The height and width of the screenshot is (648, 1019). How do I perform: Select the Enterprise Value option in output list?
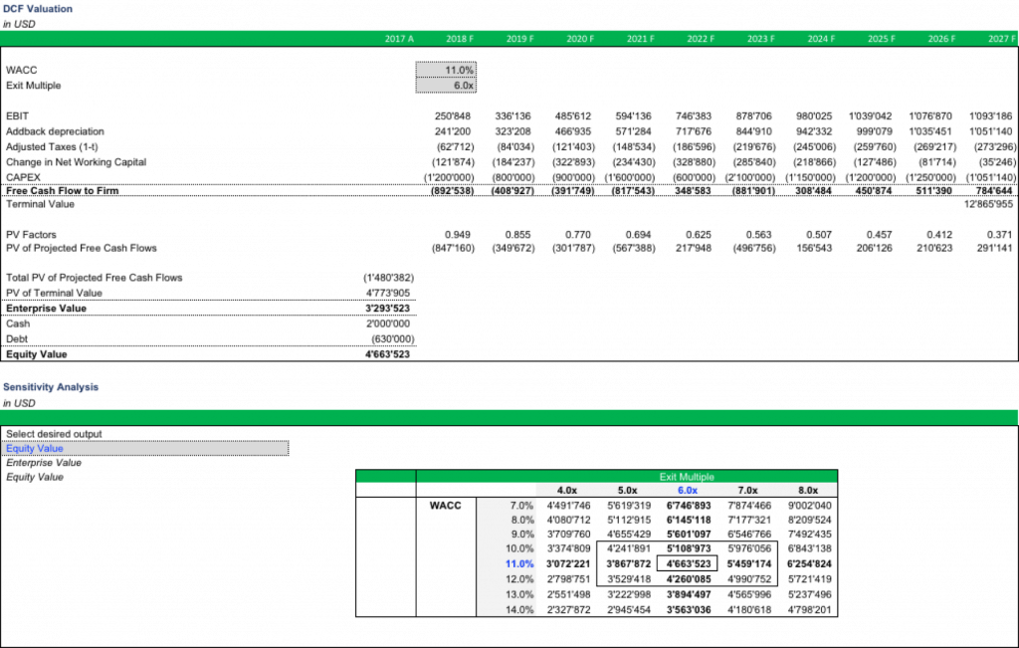[x=44, y=463]
